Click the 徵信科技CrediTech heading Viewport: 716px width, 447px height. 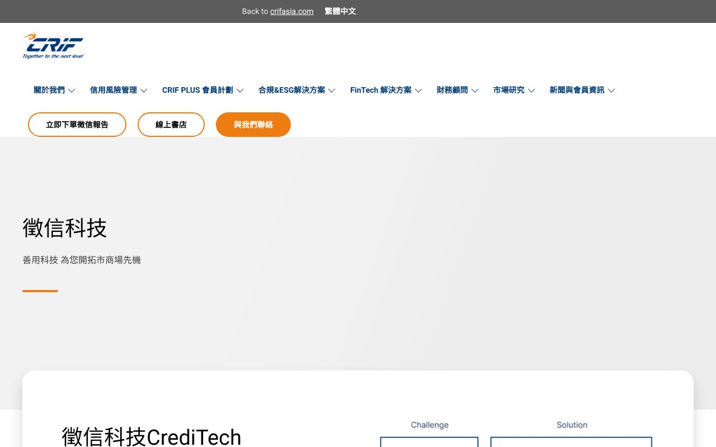coord(152,438)
